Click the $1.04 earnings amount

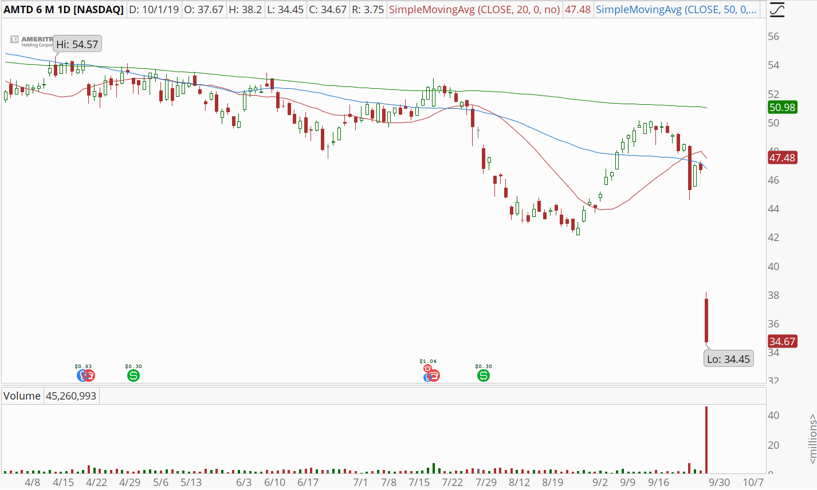pyautogui.click(x=428, y=361)
